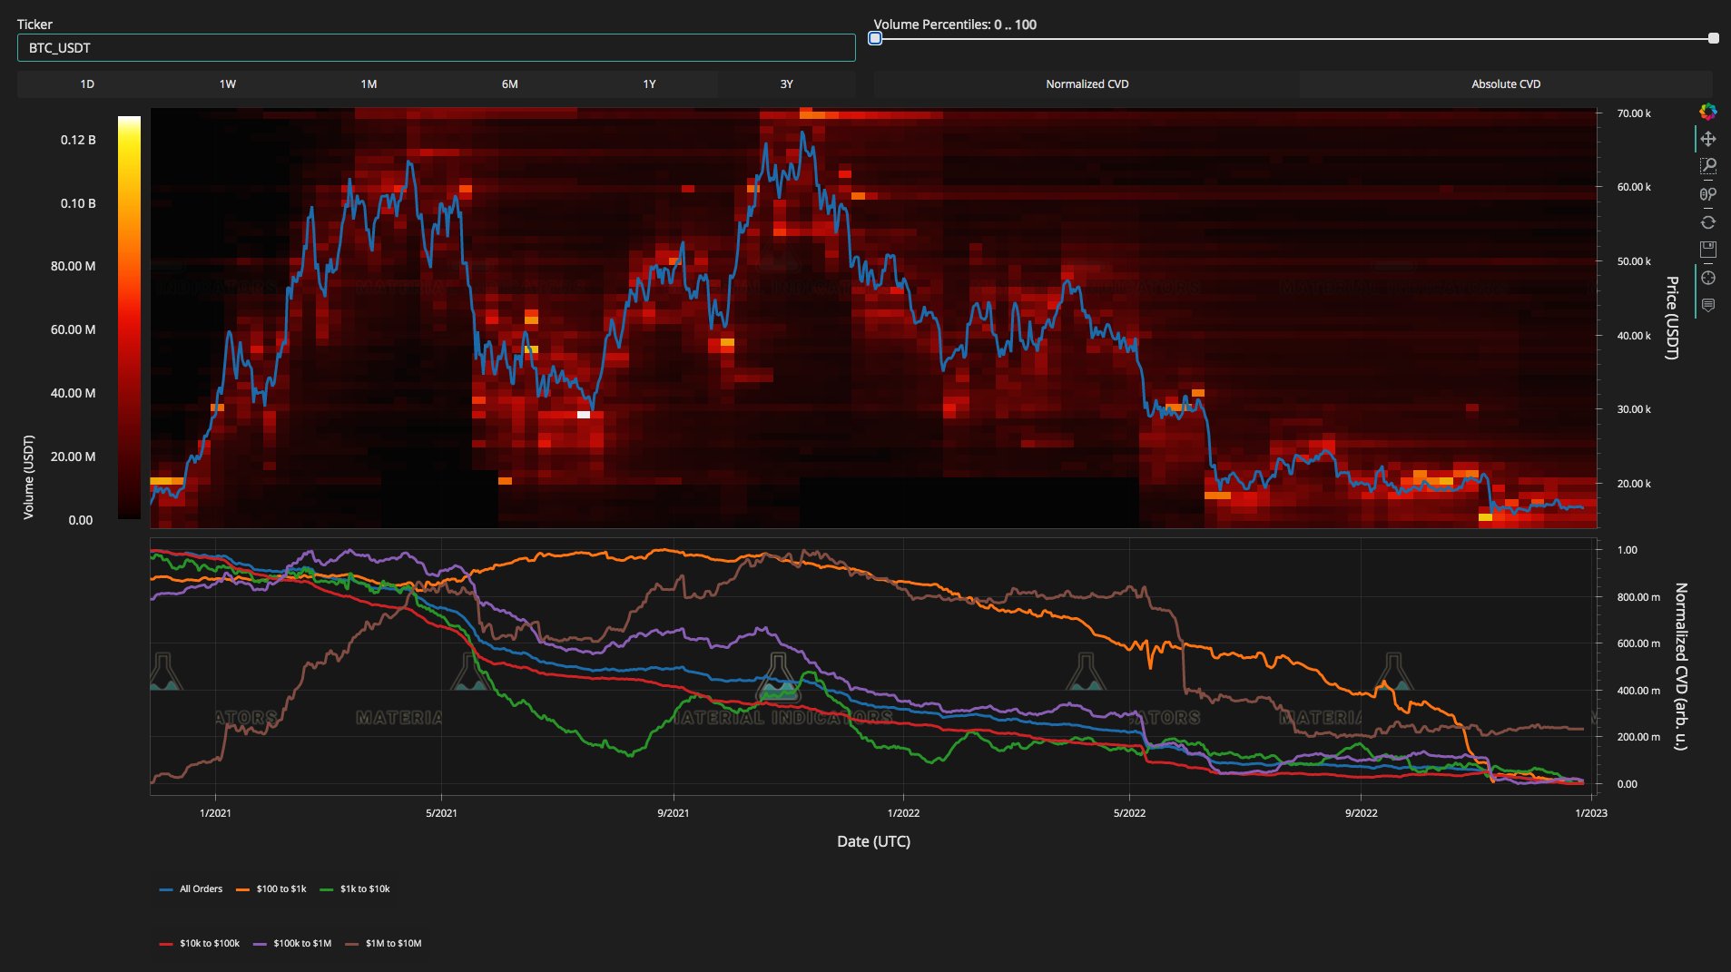1731x972 pixels.
Task: Switch to Absolute CVD
Action: tap(1506, 84)
